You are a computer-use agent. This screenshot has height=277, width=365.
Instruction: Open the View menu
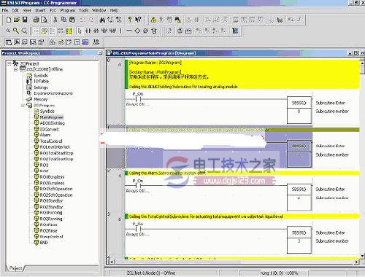pyautogui.click(x=27, y=10)
